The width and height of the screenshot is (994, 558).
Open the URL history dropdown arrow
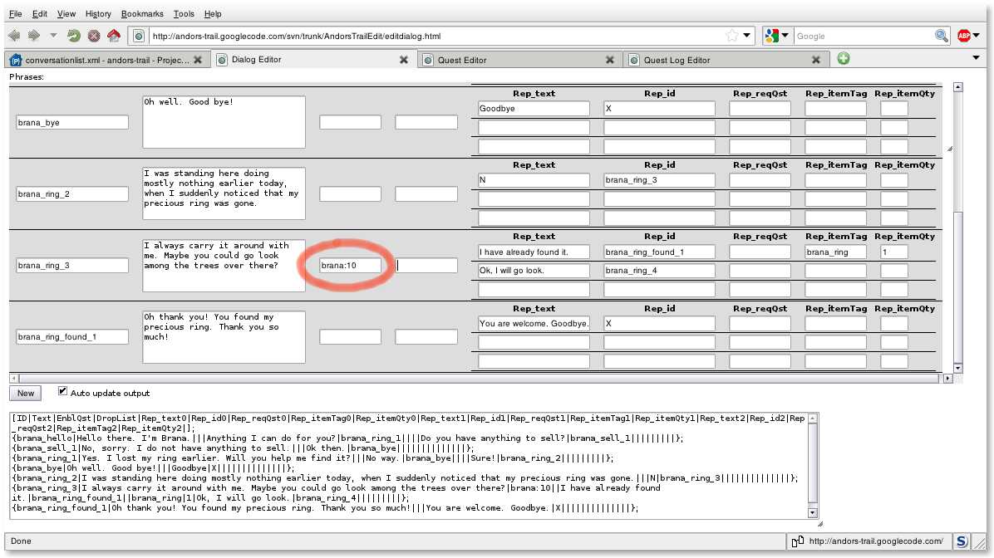(x=747, y=36)
